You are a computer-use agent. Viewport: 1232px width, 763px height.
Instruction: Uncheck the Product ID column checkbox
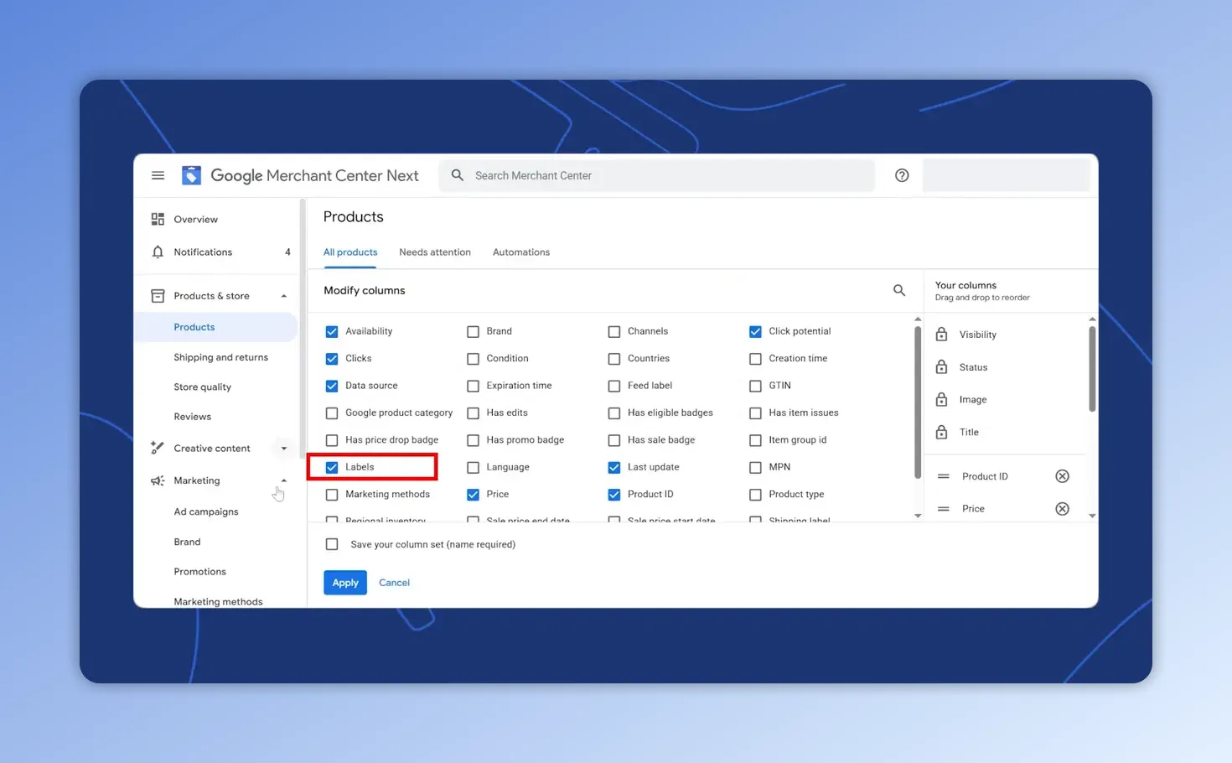pos(614,494)
